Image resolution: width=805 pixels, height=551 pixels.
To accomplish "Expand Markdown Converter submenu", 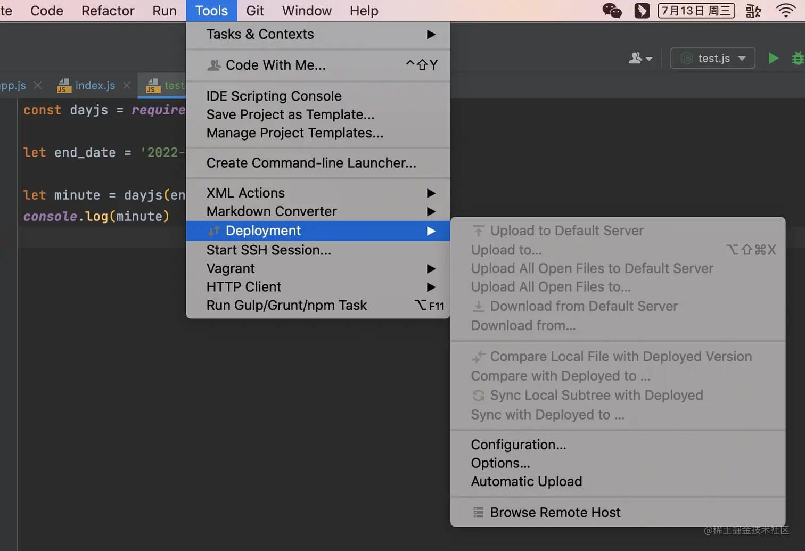I will click(x=318, y=211).
